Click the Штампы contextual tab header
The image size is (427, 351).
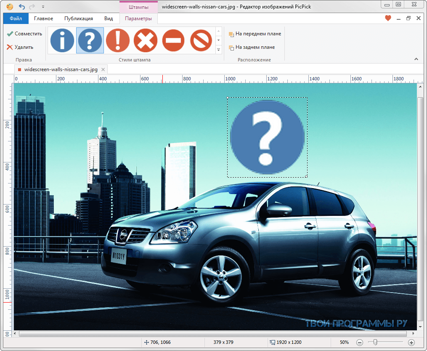(138, 7)
